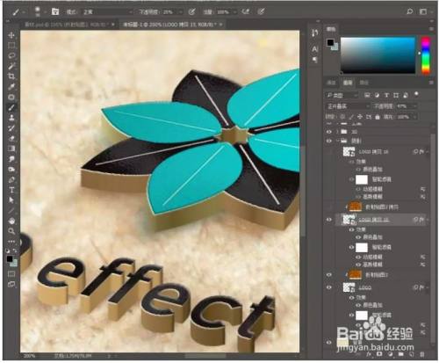
Task: Select the History Brush tool
Action: tap(11, 128)
